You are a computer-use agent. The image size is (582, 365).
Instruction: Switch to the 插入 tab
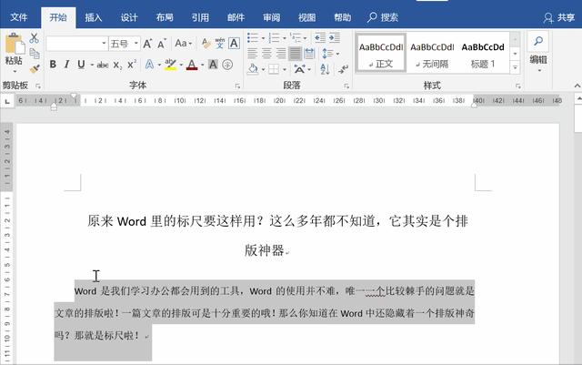click(93, 17)
